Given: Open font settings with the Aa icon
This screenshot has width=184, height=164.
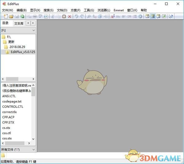Looking at the screenshot, I should (113, 16).
